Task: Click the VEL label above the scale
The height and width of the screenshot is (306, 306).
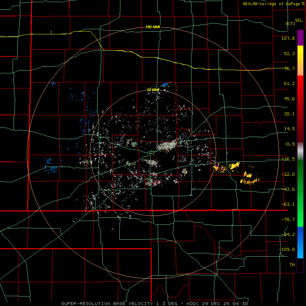Action: pyautogui.click(x=299, y=20)
